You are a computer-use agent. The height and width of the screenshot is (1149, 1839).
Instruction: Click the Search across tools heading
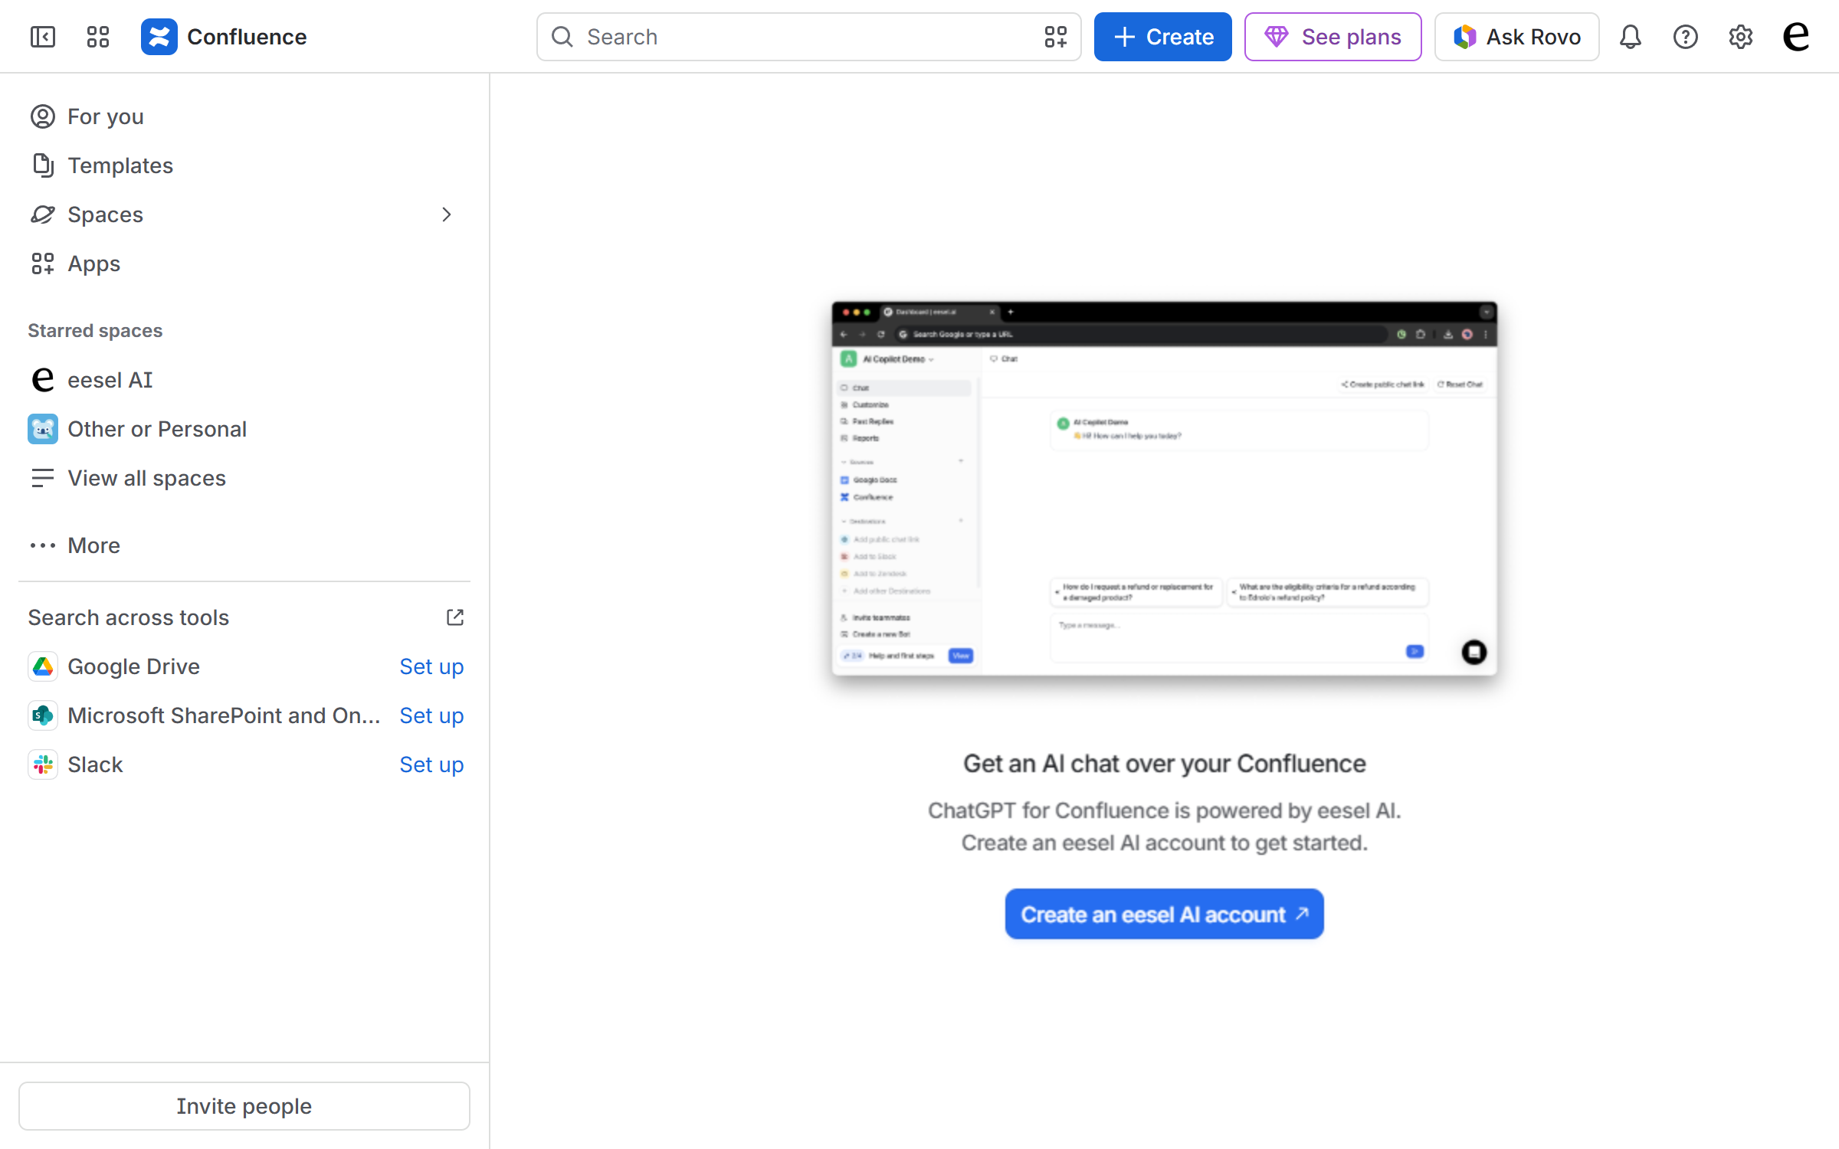[129, 617]
